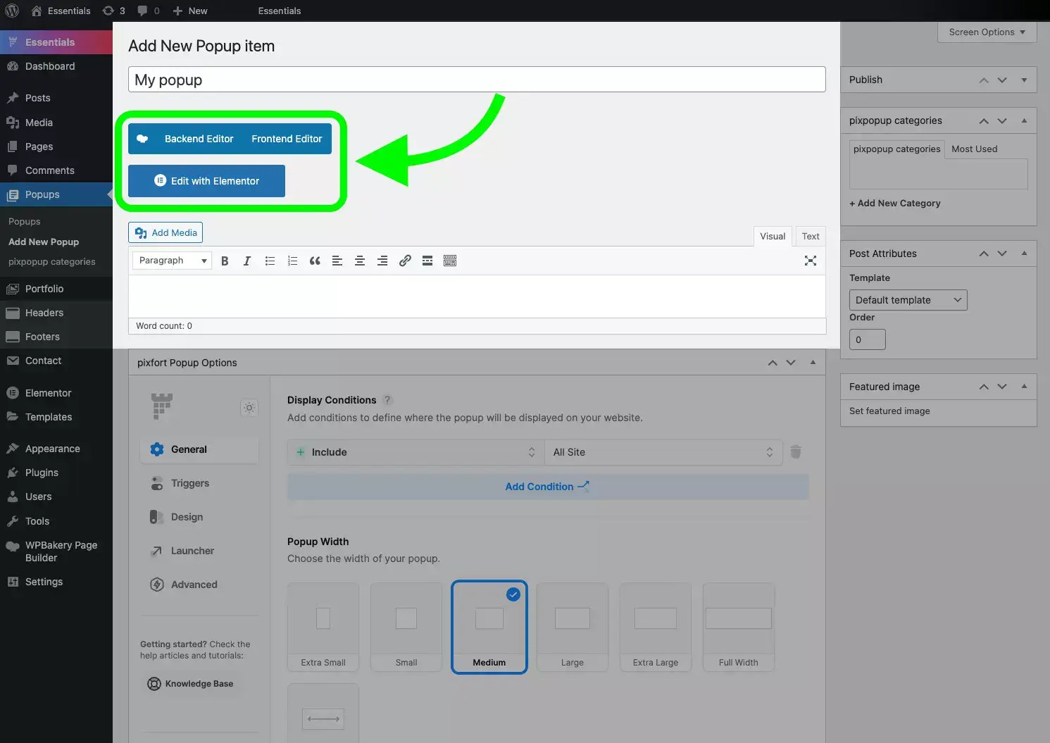Expand the All Site condition dropdown
1050x743 pixels.
(x=663, y=452)
